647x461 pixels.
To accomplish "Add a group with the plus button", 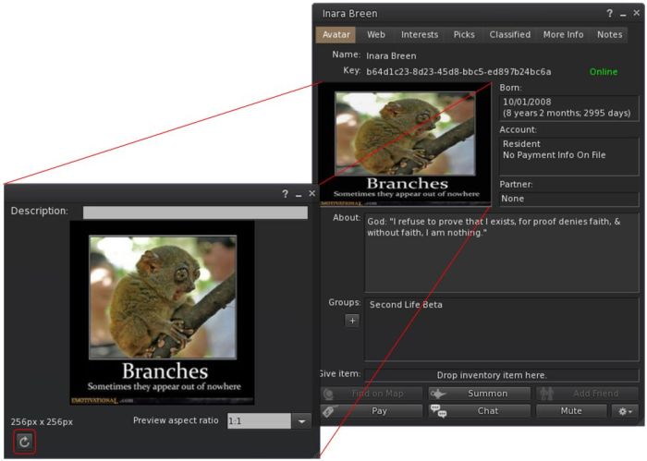I will point(352,321).
